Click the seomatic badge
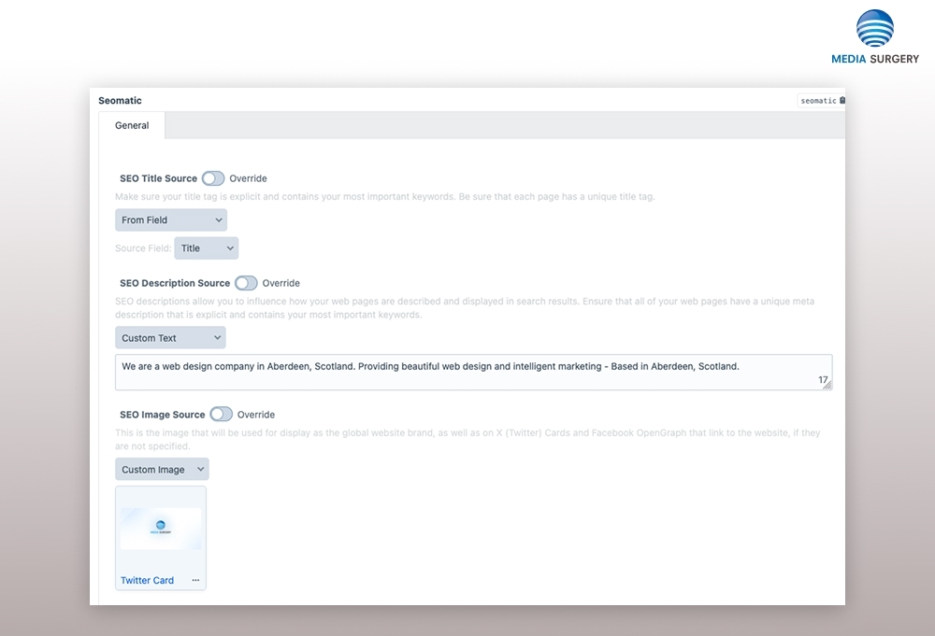935x636 pixels. [818, 100]
